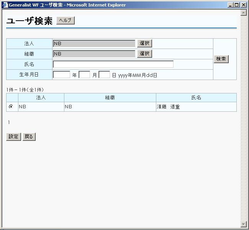The width and height of the screenshot is (249, 230).
Task: Click page number 1 below the results
Action: (9, 122)
